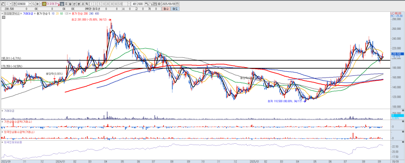This screenshot has width=405, height=163.
Task: Click the 거래대금 volume panel title
Action: pyautogui.click(x=9, y=111)
